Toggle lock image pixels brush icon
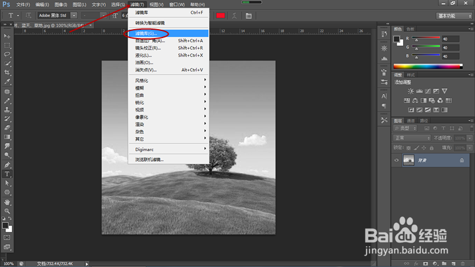Screen dimensions: 475x267 tap(416, 147)
